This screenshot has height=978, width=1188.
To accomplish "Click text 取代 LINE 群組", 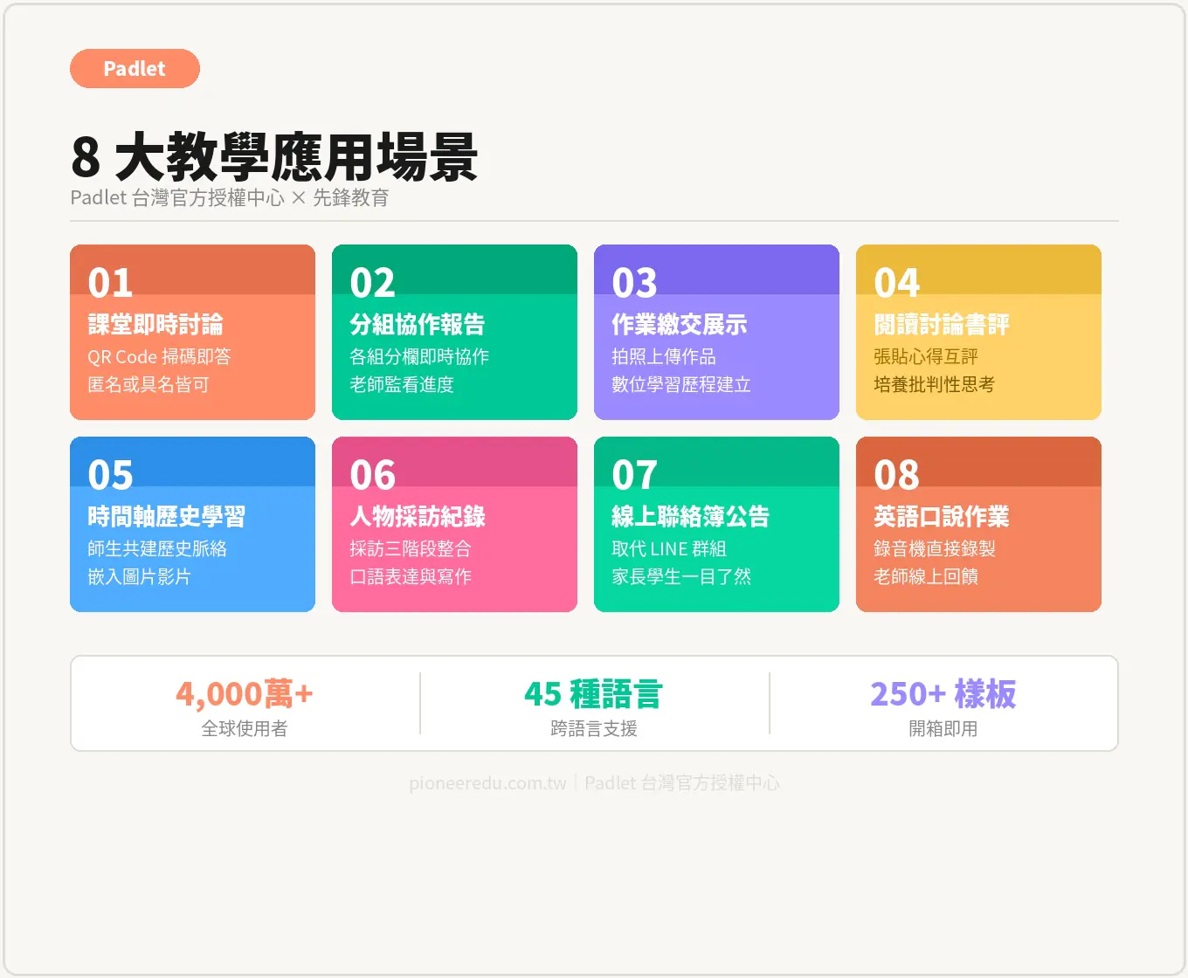I will click(x=669, y=549).
